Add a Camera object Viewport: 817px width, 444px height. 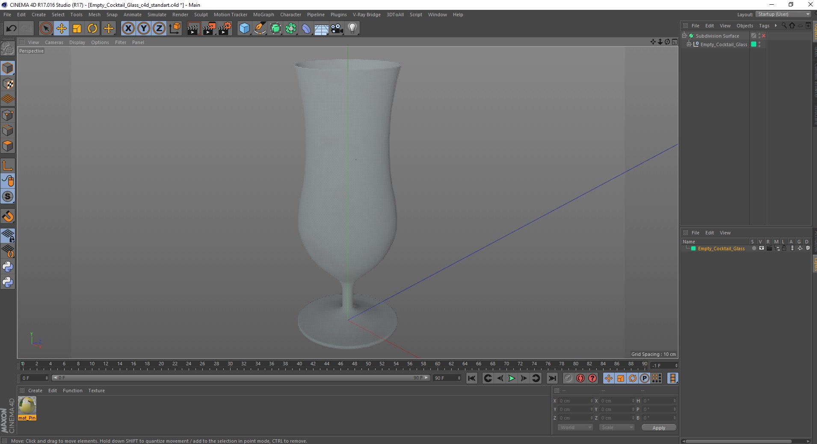pyautogui.click(x=337, y=29)
